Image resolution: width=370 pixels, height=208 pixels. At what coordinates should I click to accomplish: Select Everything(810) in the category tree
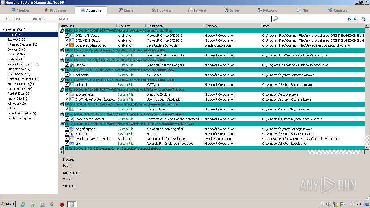(14, 30)
